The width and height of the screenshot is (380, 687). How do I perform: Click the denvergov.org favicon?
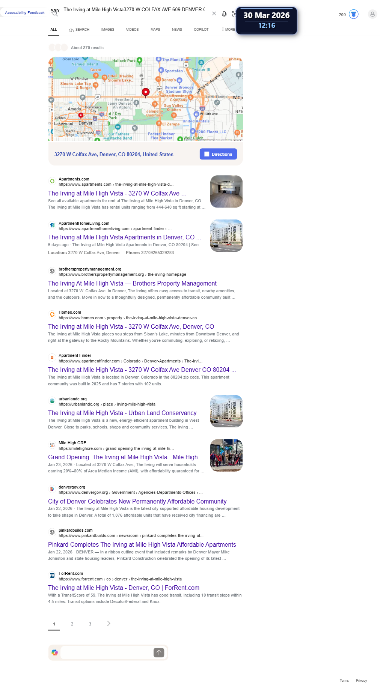[x=52, y=489]
